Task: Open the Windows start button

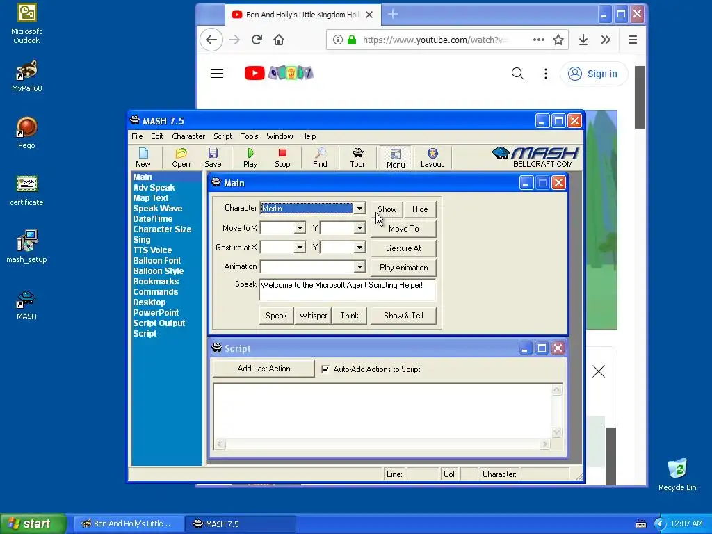Action: click(33, 524)
